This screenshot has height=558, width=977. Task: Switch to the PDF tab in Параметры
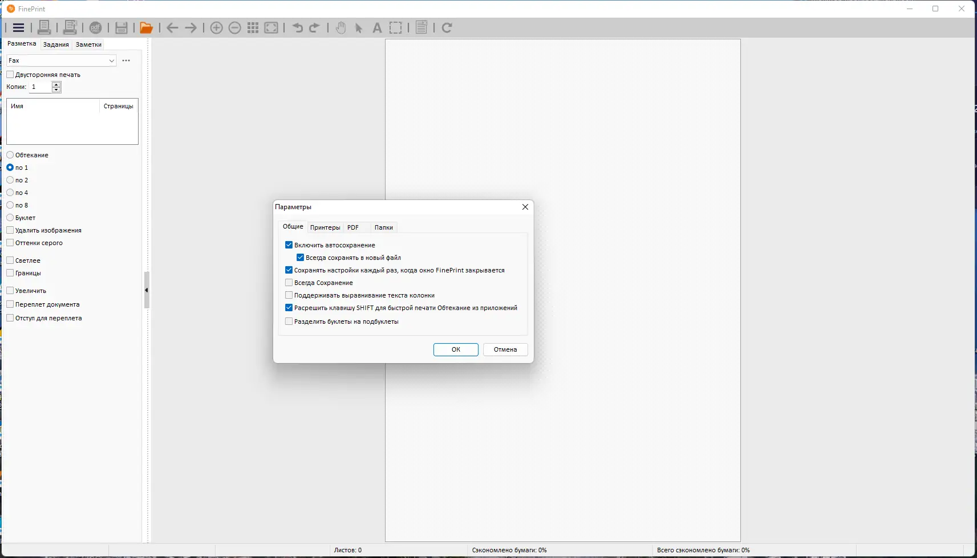(353, 227)
